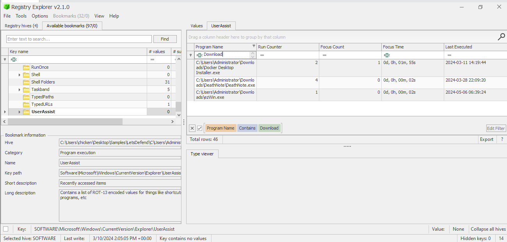This screenshot has height=242, width=507.
Task: Click the X icon to clear filter
Action: [x=192, y=128]
